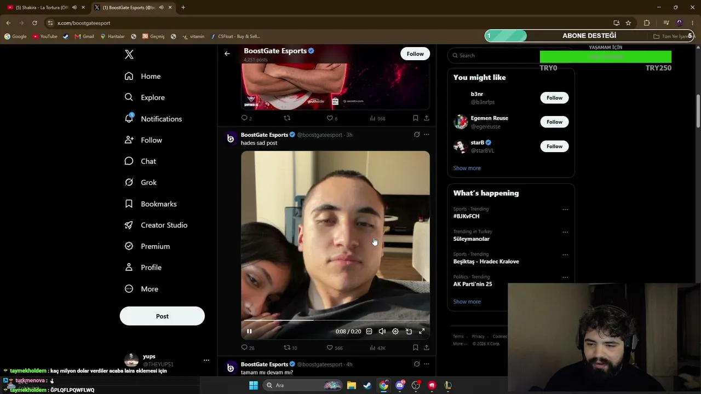Reply to the "hades sad post" tweet
This screenshot has height=394, width=701.
click(244, 347)
